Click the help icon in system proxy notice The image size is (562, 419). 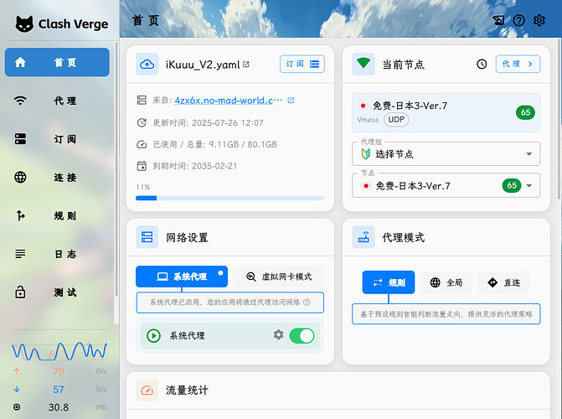(x=307, y=302)
